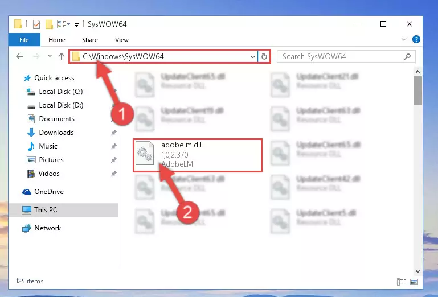
Task: Click the Videos film icon in sidebar
Action: (31, 174)
